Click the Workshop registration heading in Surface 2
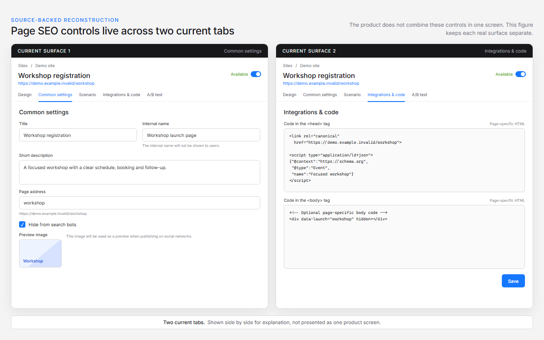The height and width of the screenshot is (340, 544). pos(319,76)
